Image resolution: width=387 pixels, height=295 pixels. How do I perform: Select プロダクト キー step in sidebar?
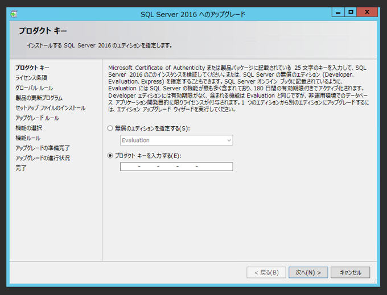coord(32,68)
